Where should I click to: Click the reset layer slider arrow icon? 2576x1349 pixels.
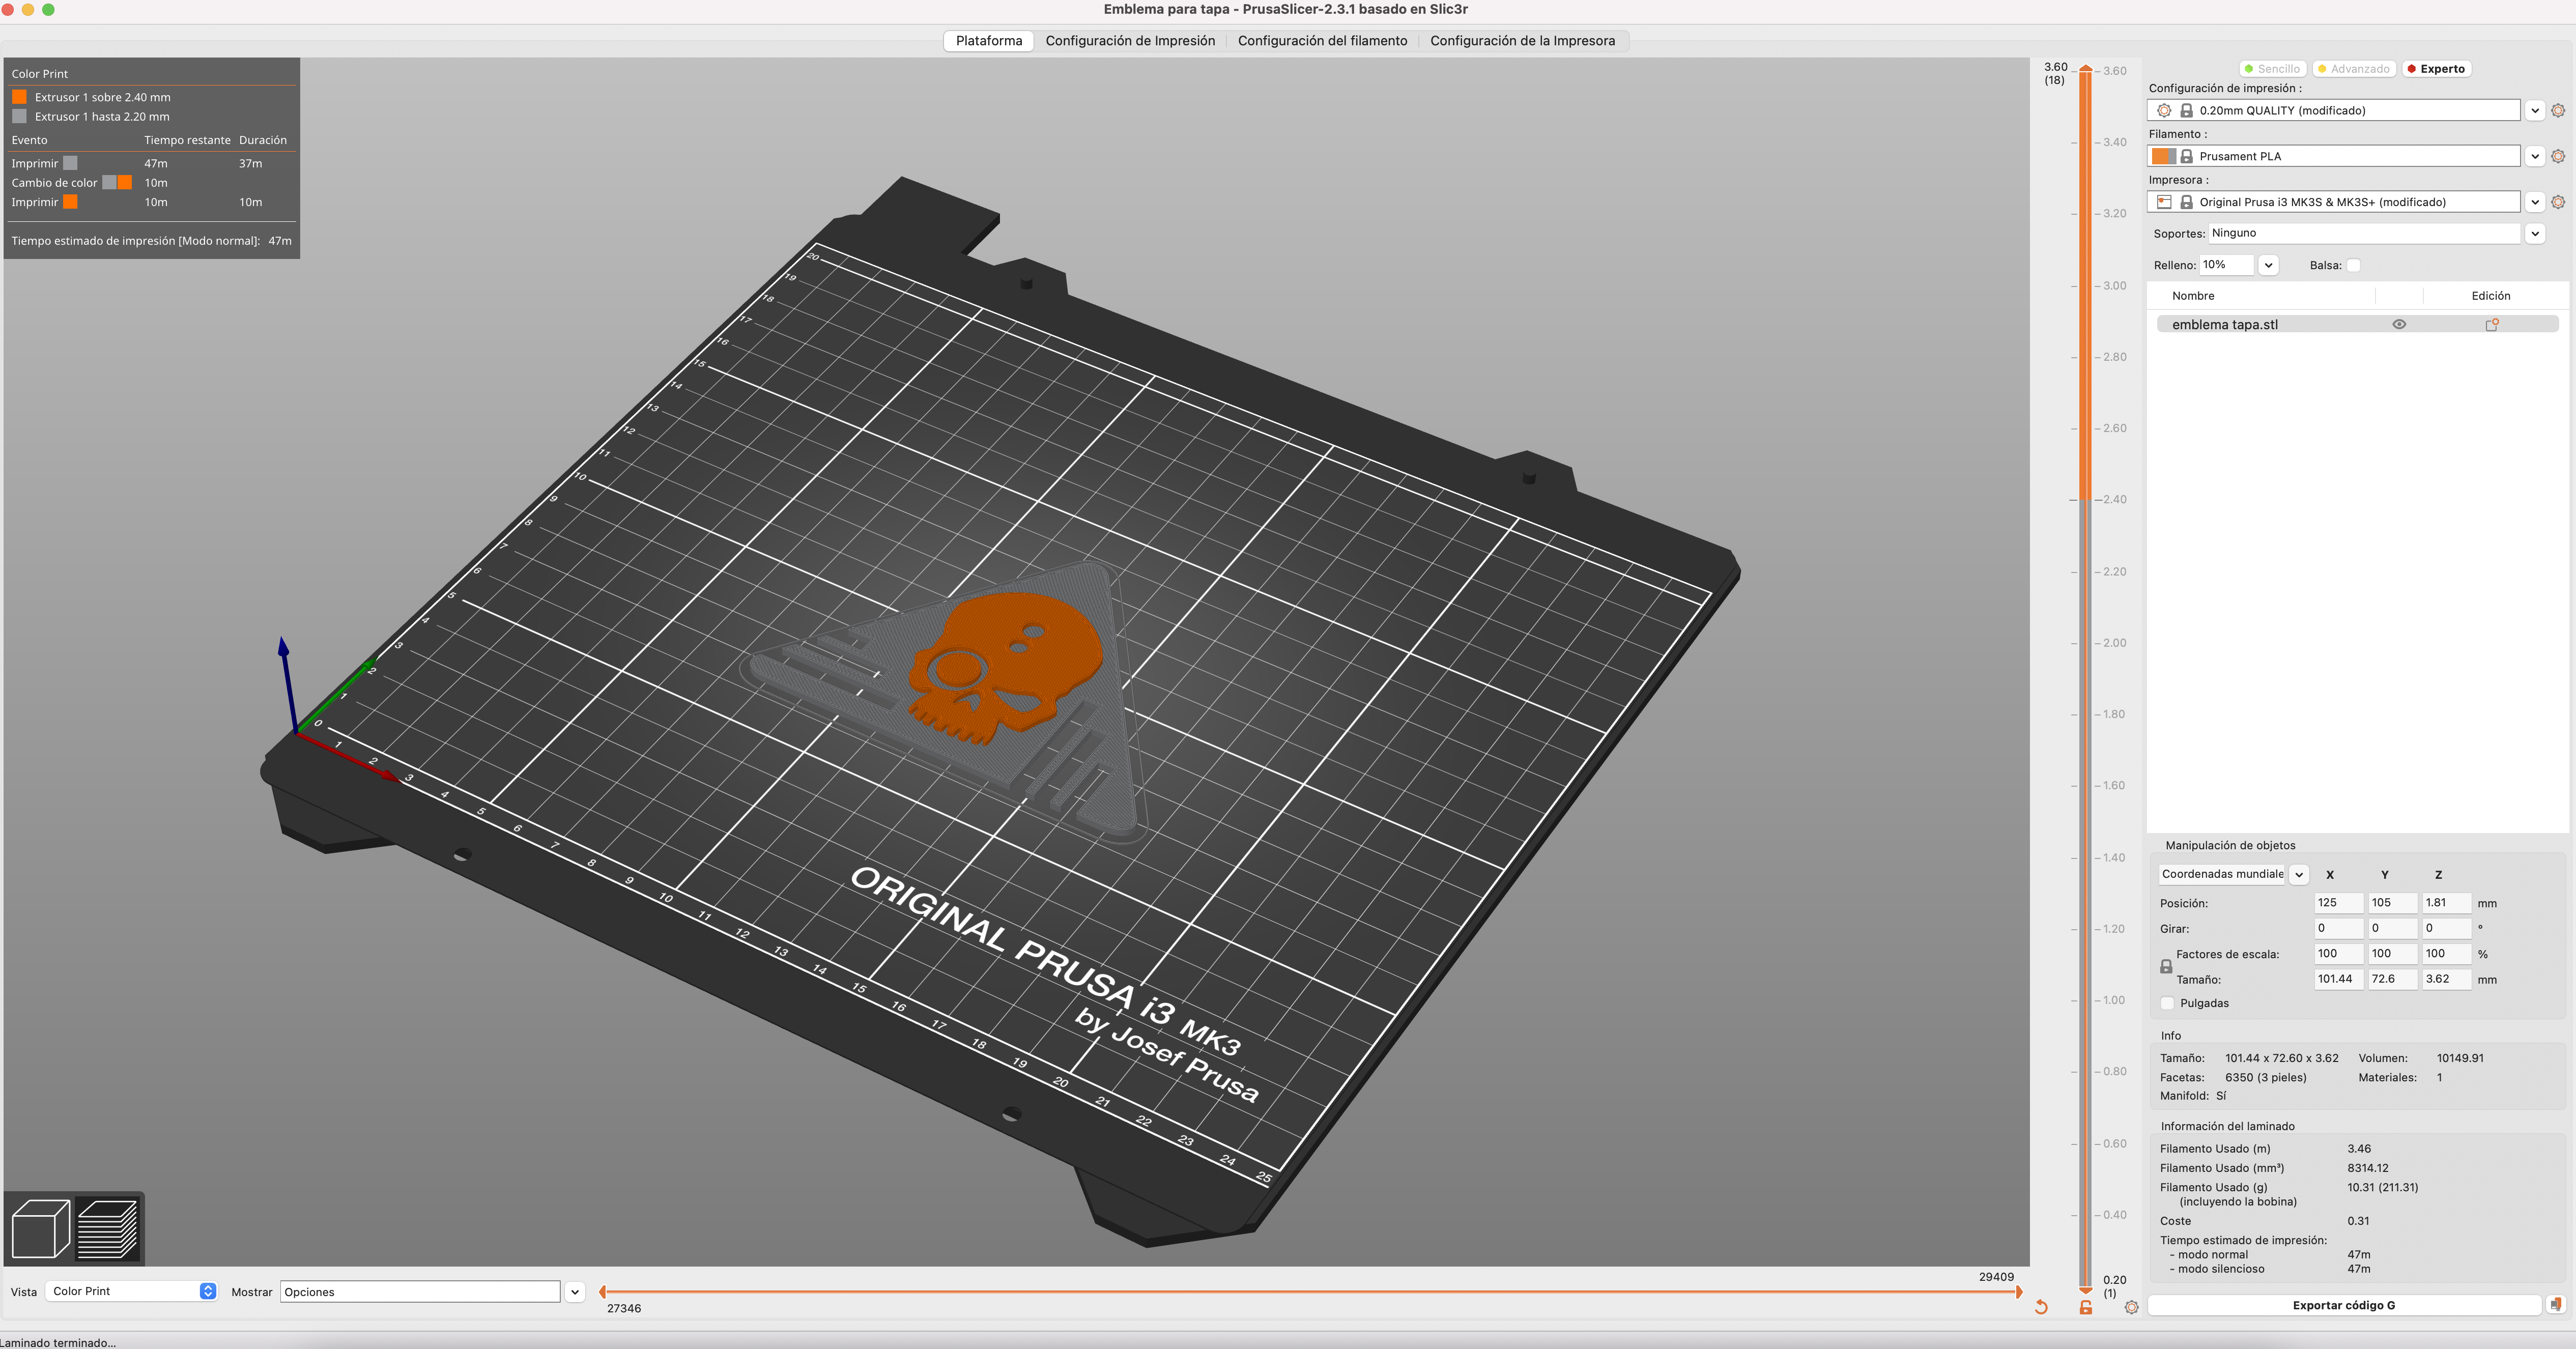pos(2041,1307)
